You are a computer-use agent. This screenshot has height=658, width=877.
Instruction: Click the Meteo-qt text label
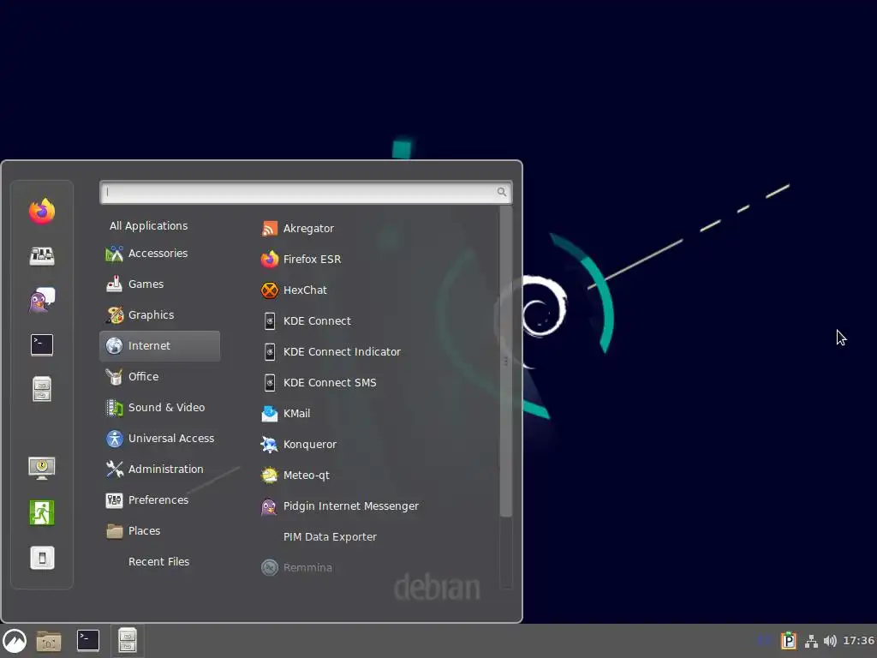(306, 475)
